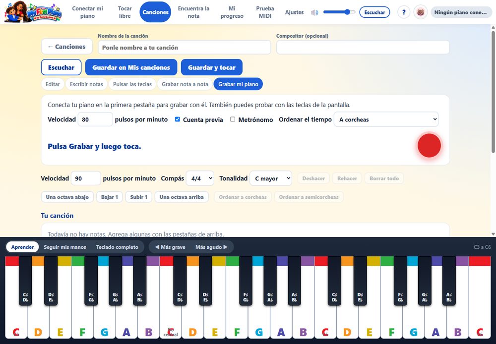Click the Compositor input field
The width and height of the screenshot is (496, 344).
click(363, 48)
